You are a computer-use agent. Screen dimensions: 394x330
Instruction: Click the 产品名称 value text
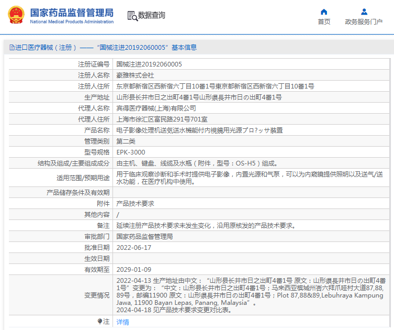click(x=199, y=130)
